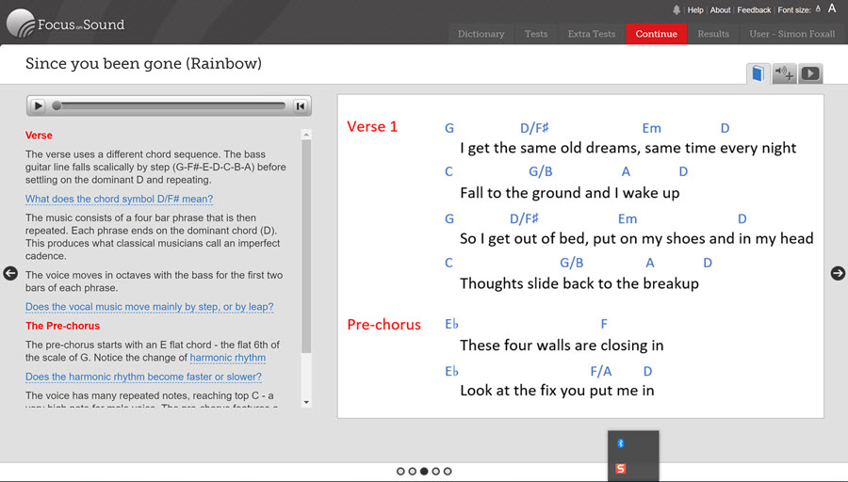
Task: Click the add sound speaker icon
Action: click(784, 73)
